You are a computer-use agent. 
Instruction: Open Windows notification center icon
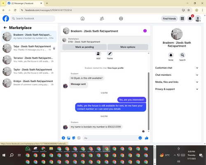pyautogui.click(x=201, y=155)
